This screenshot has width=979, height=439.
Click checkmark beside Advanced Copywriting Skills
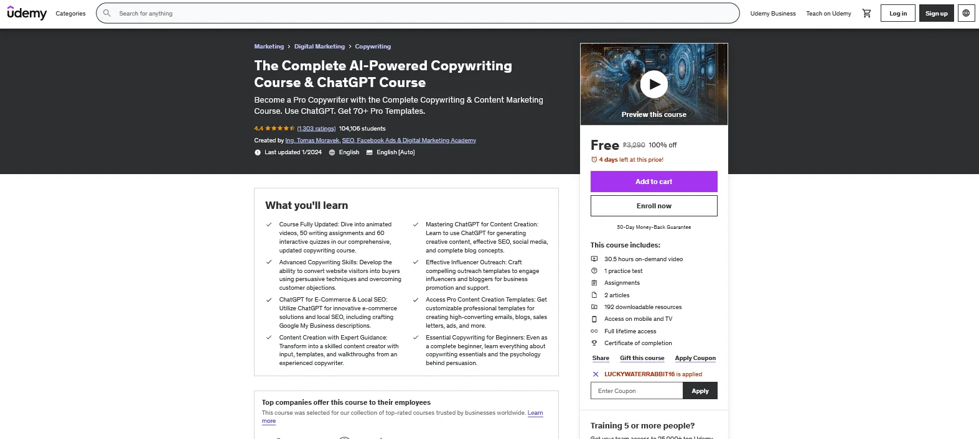tap(269, 262)
